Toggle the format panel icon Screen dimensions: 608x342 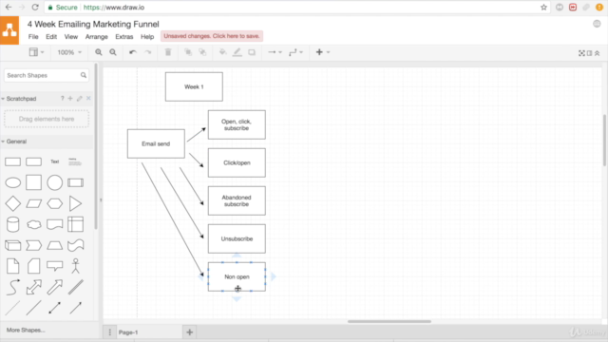click(x=589, y=53)
